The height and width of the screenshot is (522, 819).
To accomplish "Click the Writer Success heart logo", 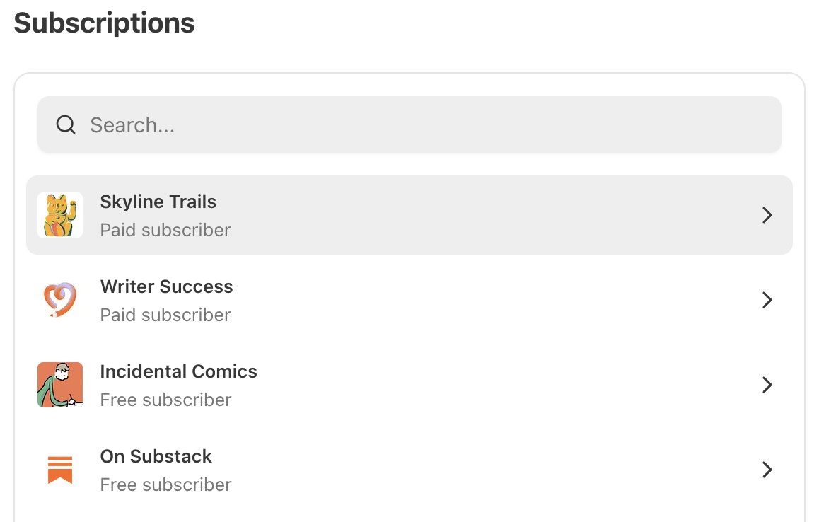I will [x=60, y=300].
